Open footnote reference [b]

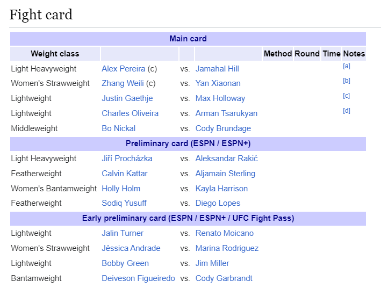pos(347,81)
